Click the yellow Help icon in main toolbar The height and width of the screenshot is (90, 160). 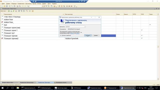[x=54, y=6]
